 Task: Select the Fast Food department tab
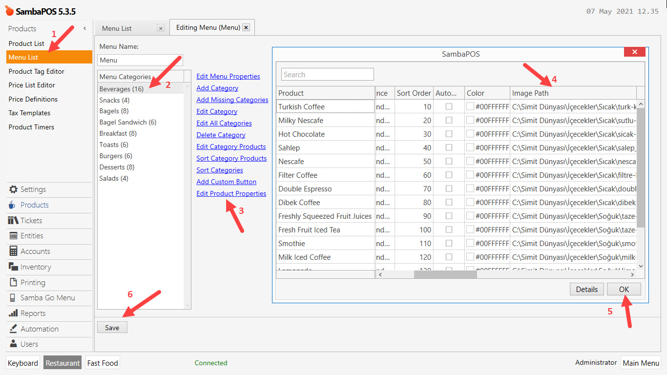(102, 363)
